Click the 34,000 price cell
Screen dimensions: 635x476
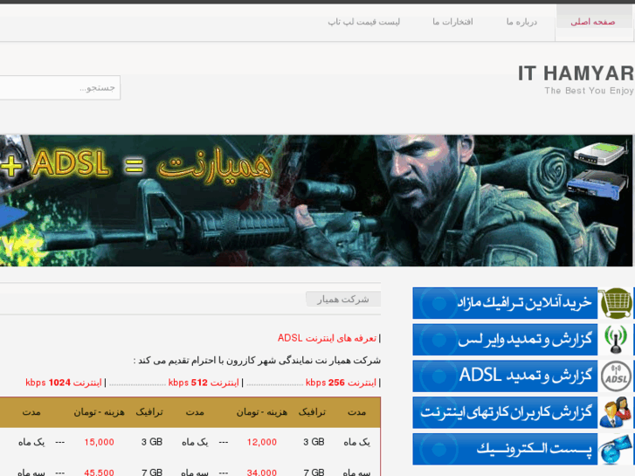point(262,472)
